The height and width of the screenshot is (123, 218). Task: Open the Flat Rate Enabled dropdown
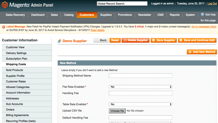click(x=140, y=87)
